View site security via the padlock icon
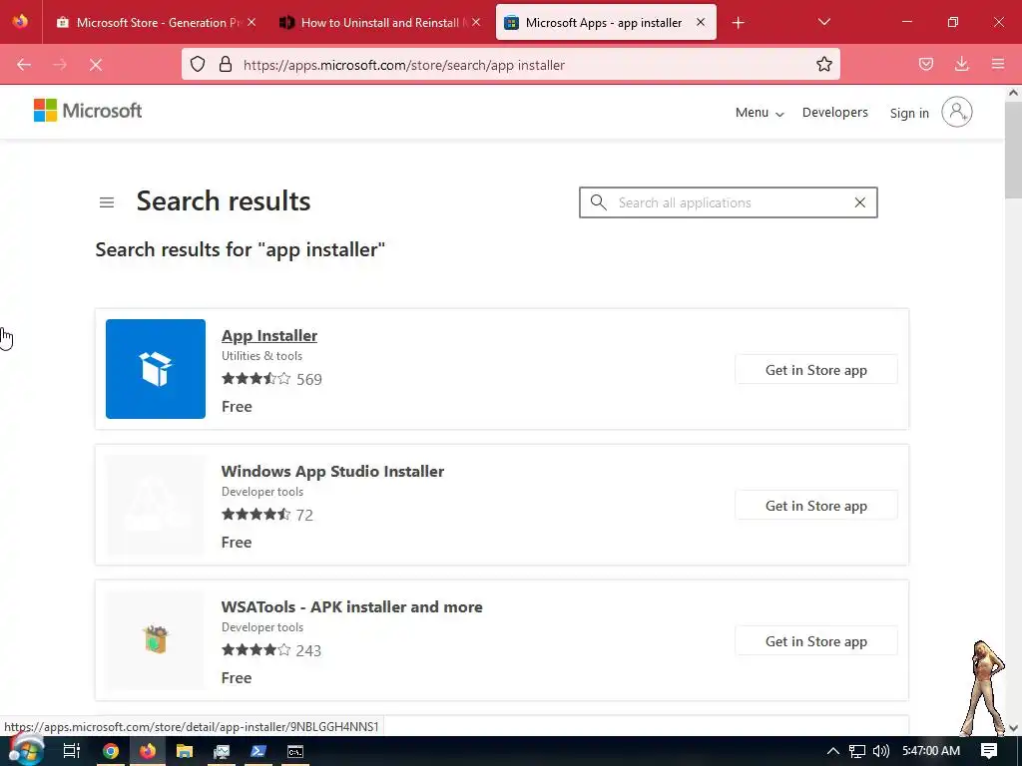Image resolution: width=1022 pixels, height=766 pixels. (x=226, y=64)
